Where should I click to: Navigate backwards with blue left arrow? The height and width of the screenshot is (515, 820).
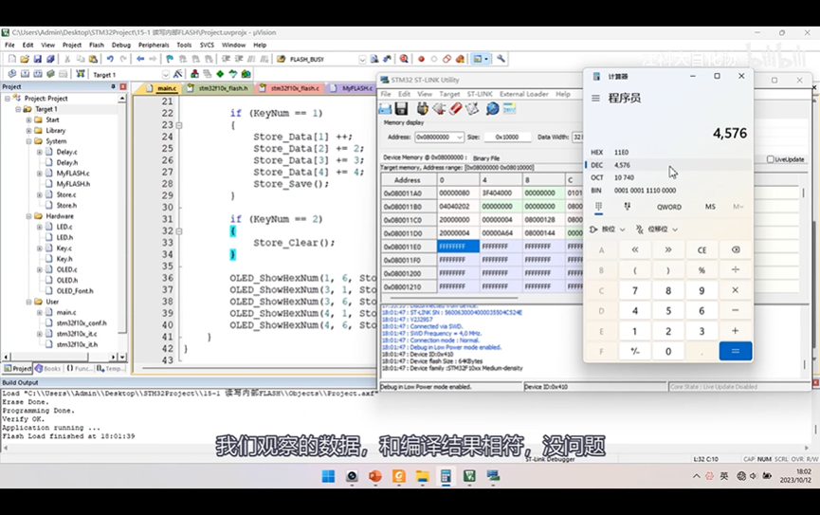tap(140, 59)
